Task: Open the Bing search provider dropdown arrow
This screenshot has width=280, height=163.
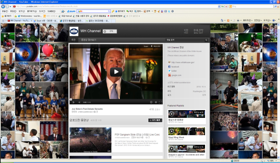Action: click(278, 6)
